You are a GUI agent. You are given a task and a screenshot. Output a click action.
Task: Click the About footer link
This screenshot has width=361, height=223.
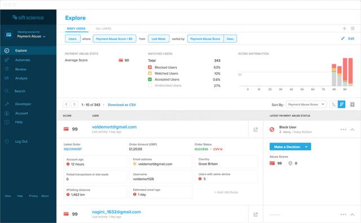pos(45,196)
